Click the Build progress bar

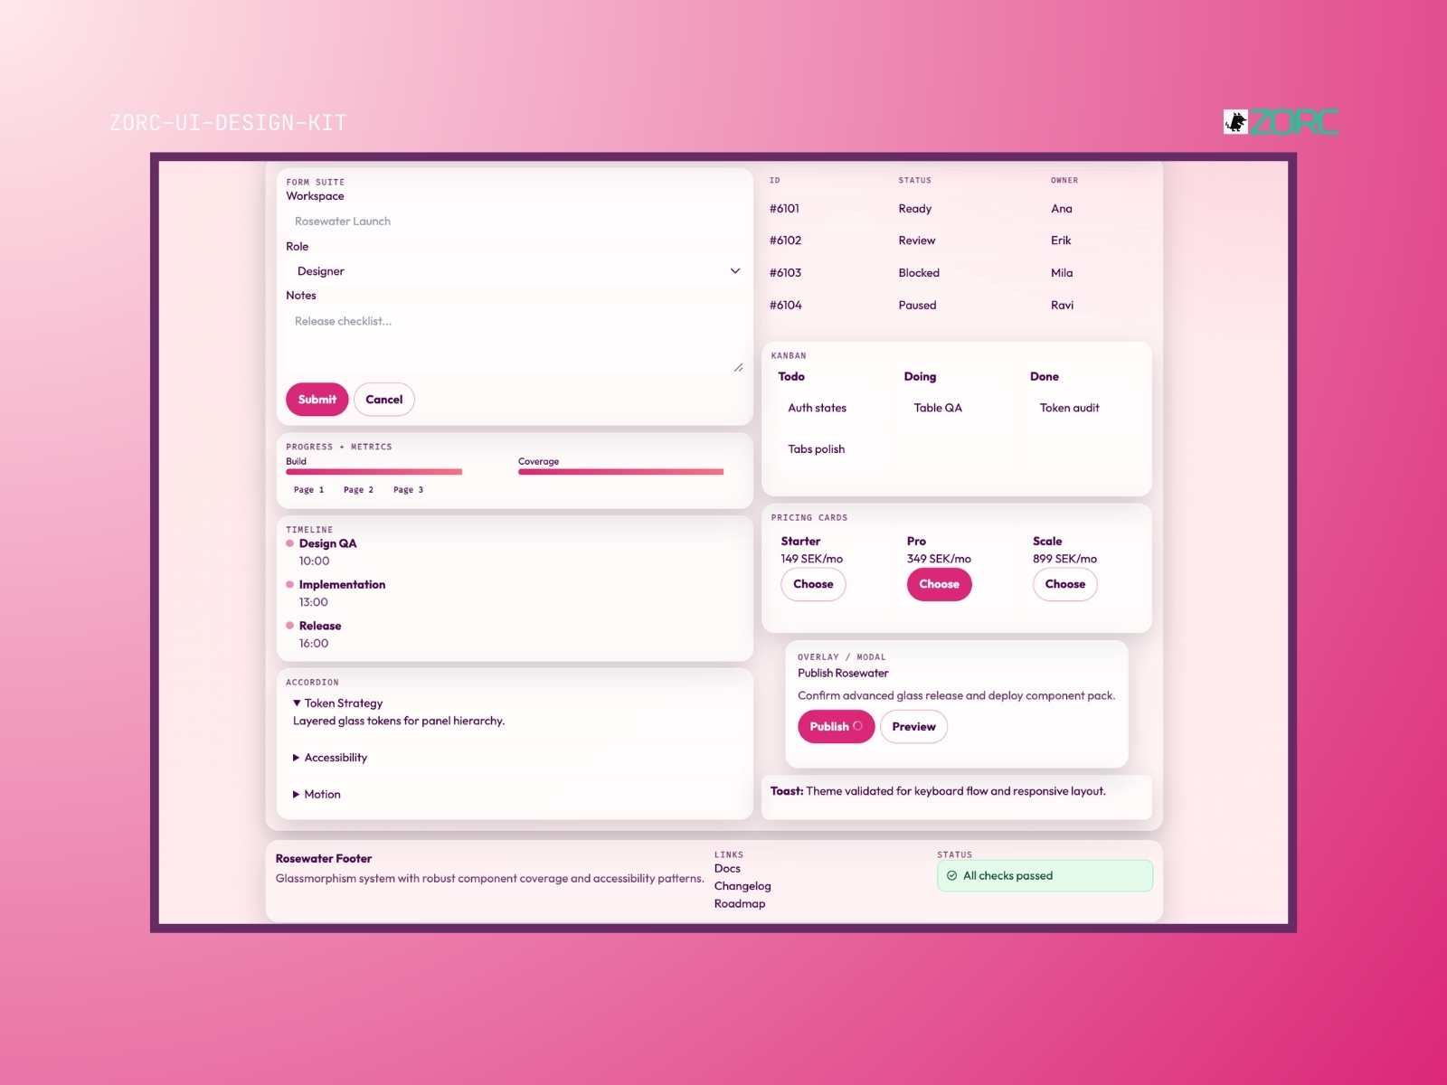(374, 472)
